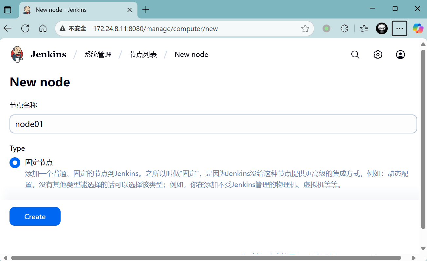
Task: Open the Jenkins search magnifier
Action: (x=355, y=55)
